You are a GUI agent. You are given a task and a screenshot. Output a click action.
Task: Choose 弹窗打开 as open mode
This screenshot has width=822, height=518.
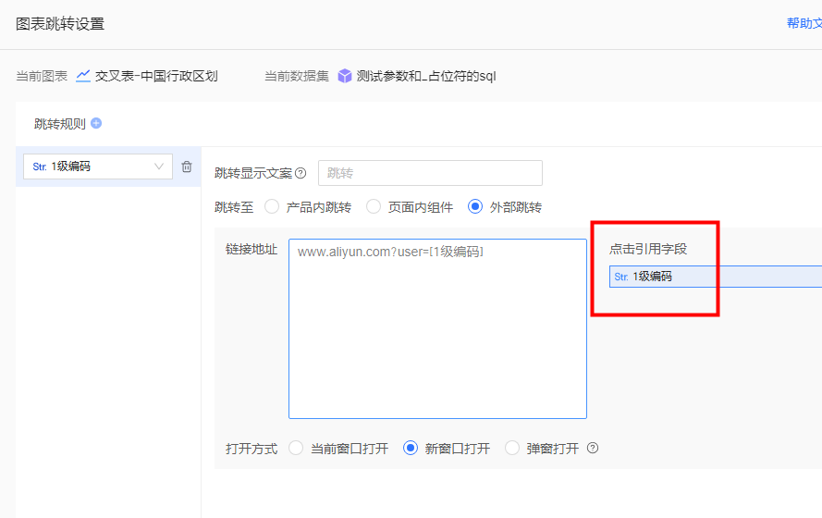[x=512, y=448]
